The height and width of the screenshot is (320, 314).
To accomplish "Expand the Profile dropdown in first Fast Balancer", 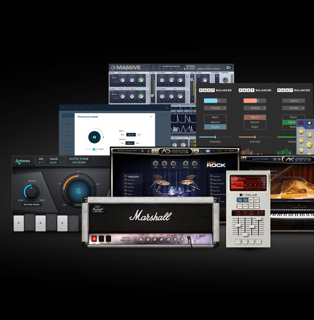I will 215,108.
